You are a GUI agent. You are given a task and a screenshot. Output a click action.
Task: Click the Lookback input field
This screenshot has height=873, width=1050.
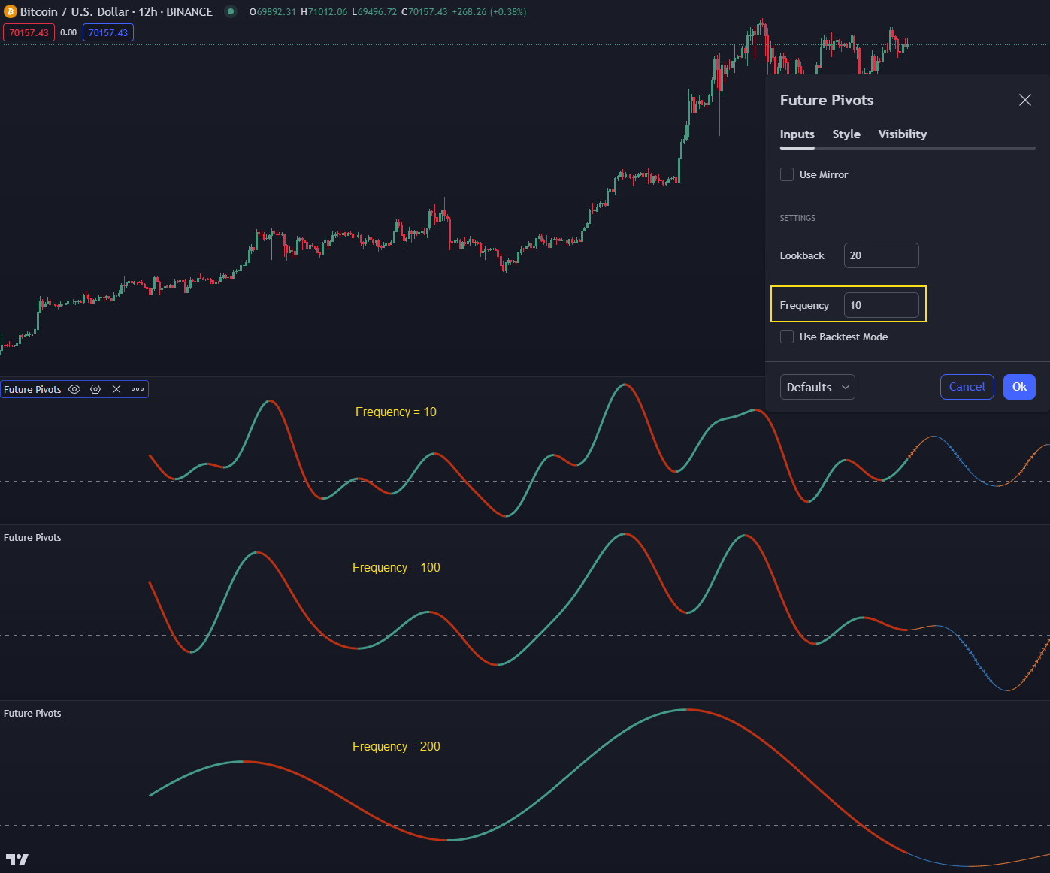coord(881,255)
